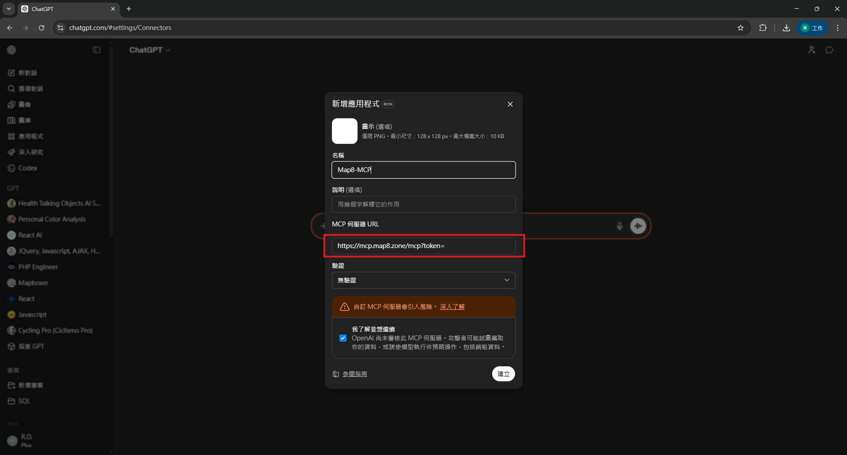Open the 驗證 dropdown showing 無驗證

(424, 280)
